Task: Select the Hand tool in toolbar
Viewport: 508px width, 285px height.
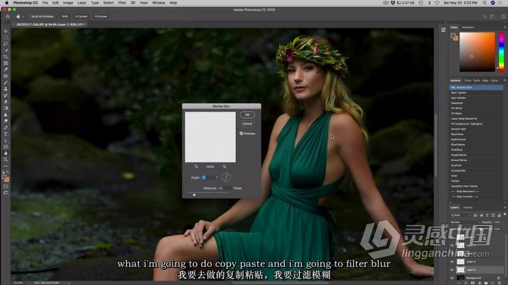Action: click(6, 153)
